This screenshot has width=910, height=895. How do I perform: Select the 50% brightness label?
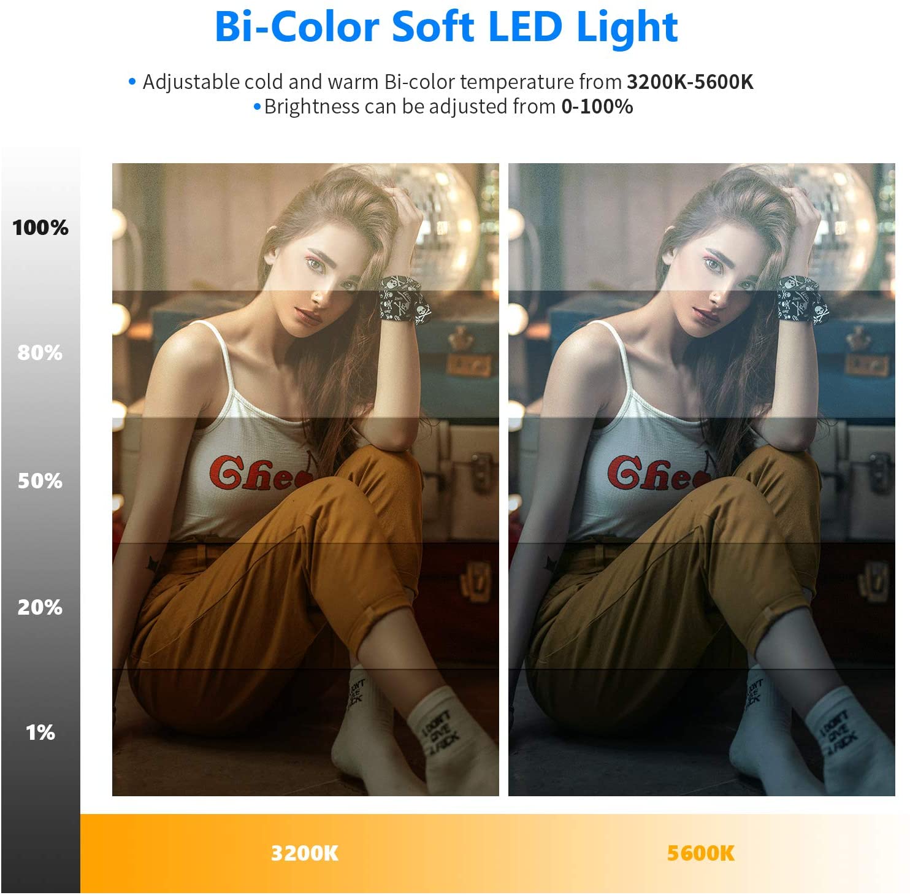click(40, 480)
